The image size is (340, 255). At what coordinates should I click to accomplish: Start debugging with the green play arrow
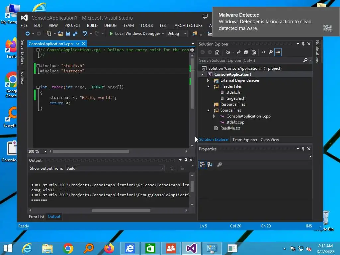111,34
